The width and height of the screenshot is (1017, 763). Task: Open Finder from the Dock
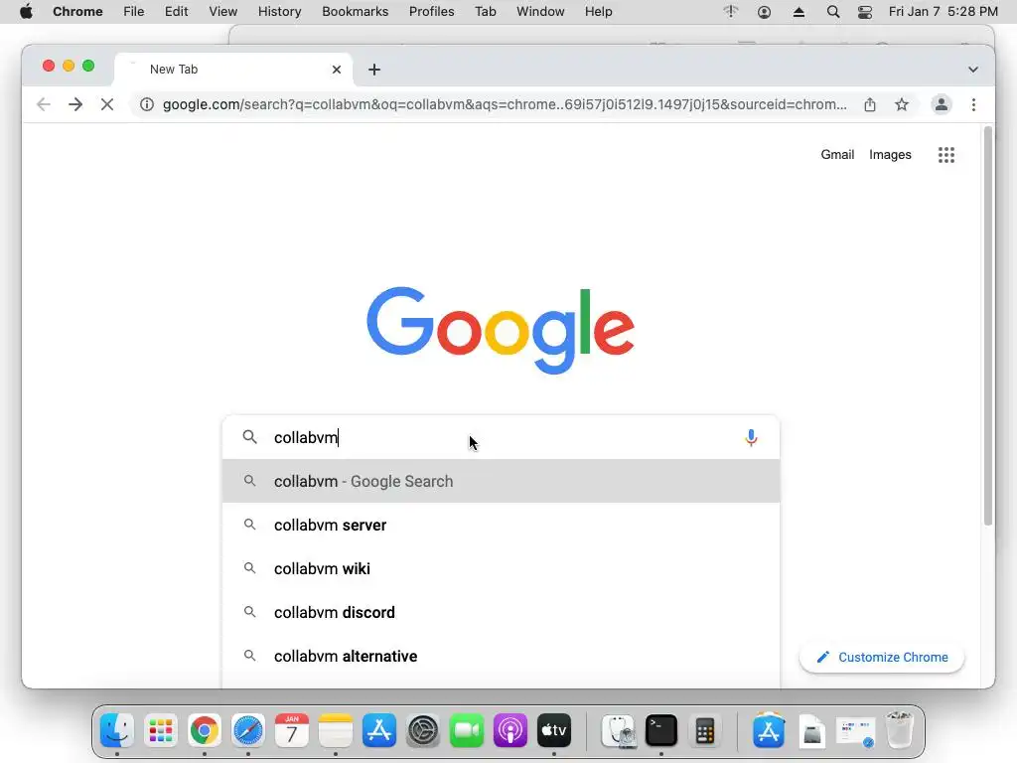117,730
